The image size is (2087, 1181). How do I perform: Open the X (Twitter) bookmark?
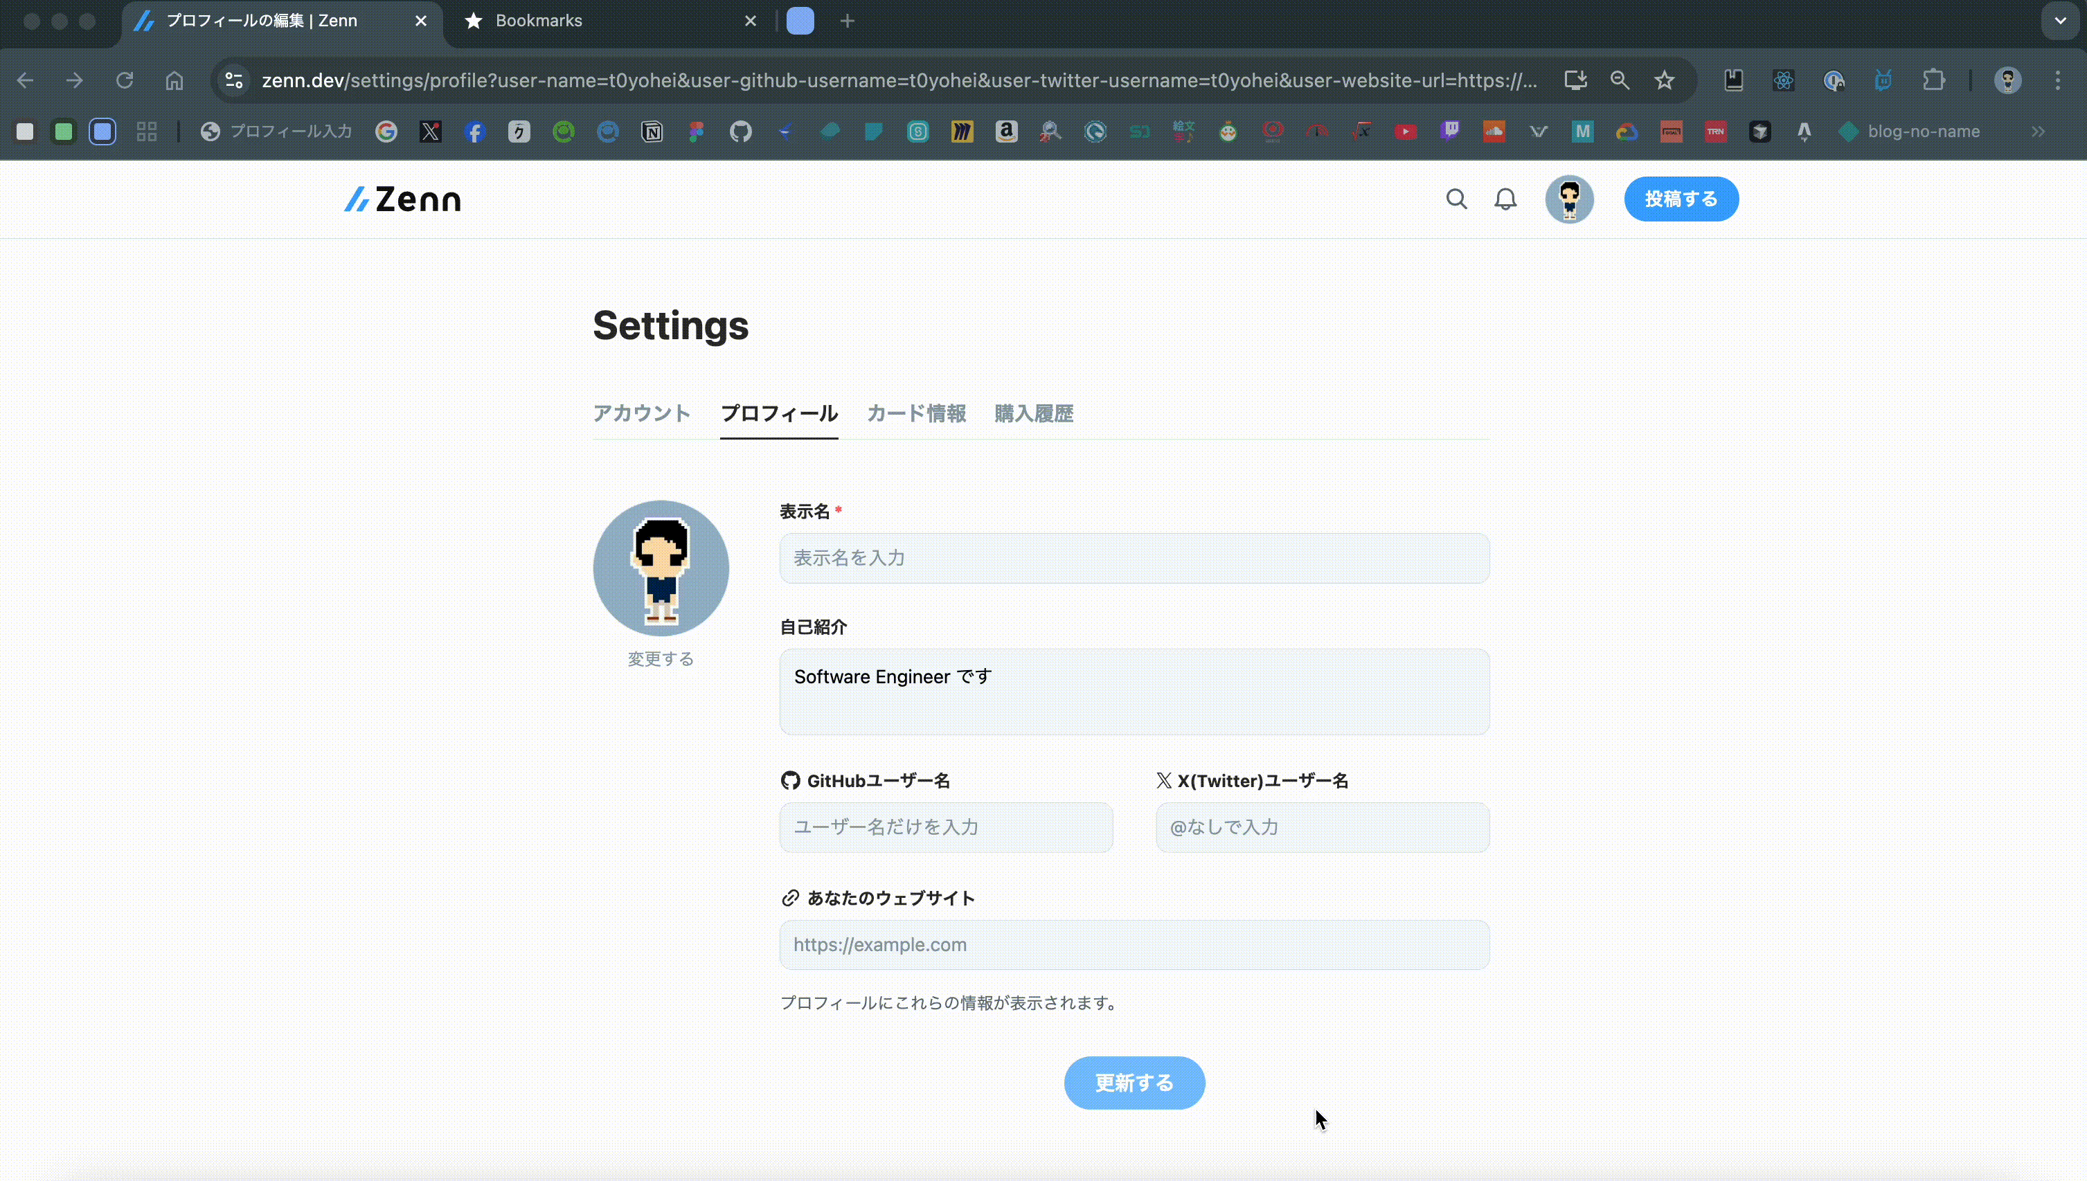pyautogui.click(x=431, y=132)
